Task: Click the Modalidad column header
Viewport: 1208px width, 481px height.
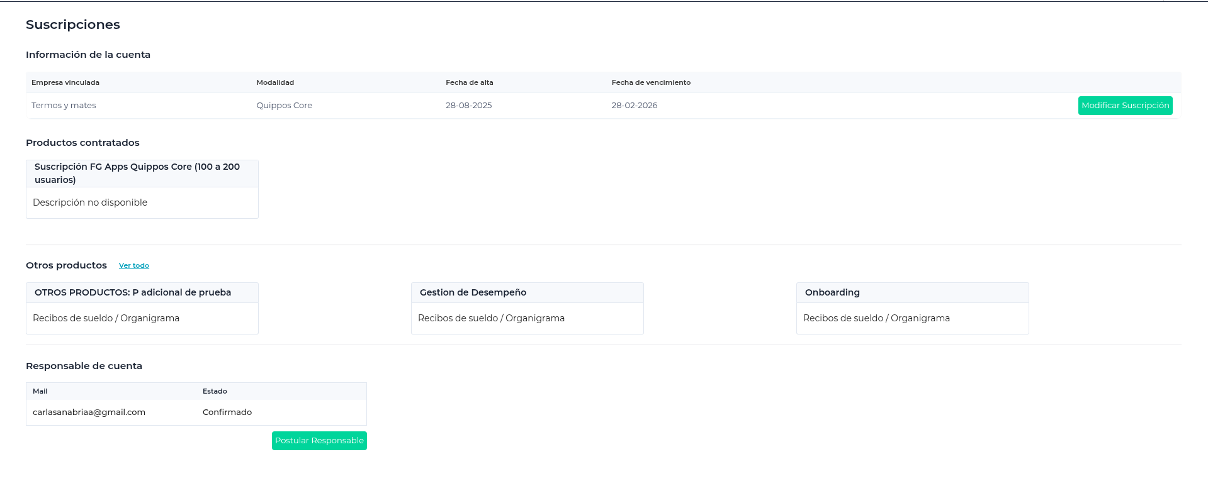Action: tap(275, 82)
